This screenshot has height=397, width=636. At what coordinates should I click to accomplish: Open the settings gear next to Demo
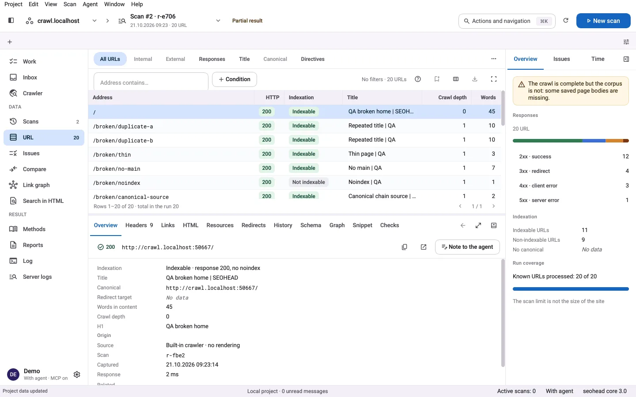pos(77,375)
